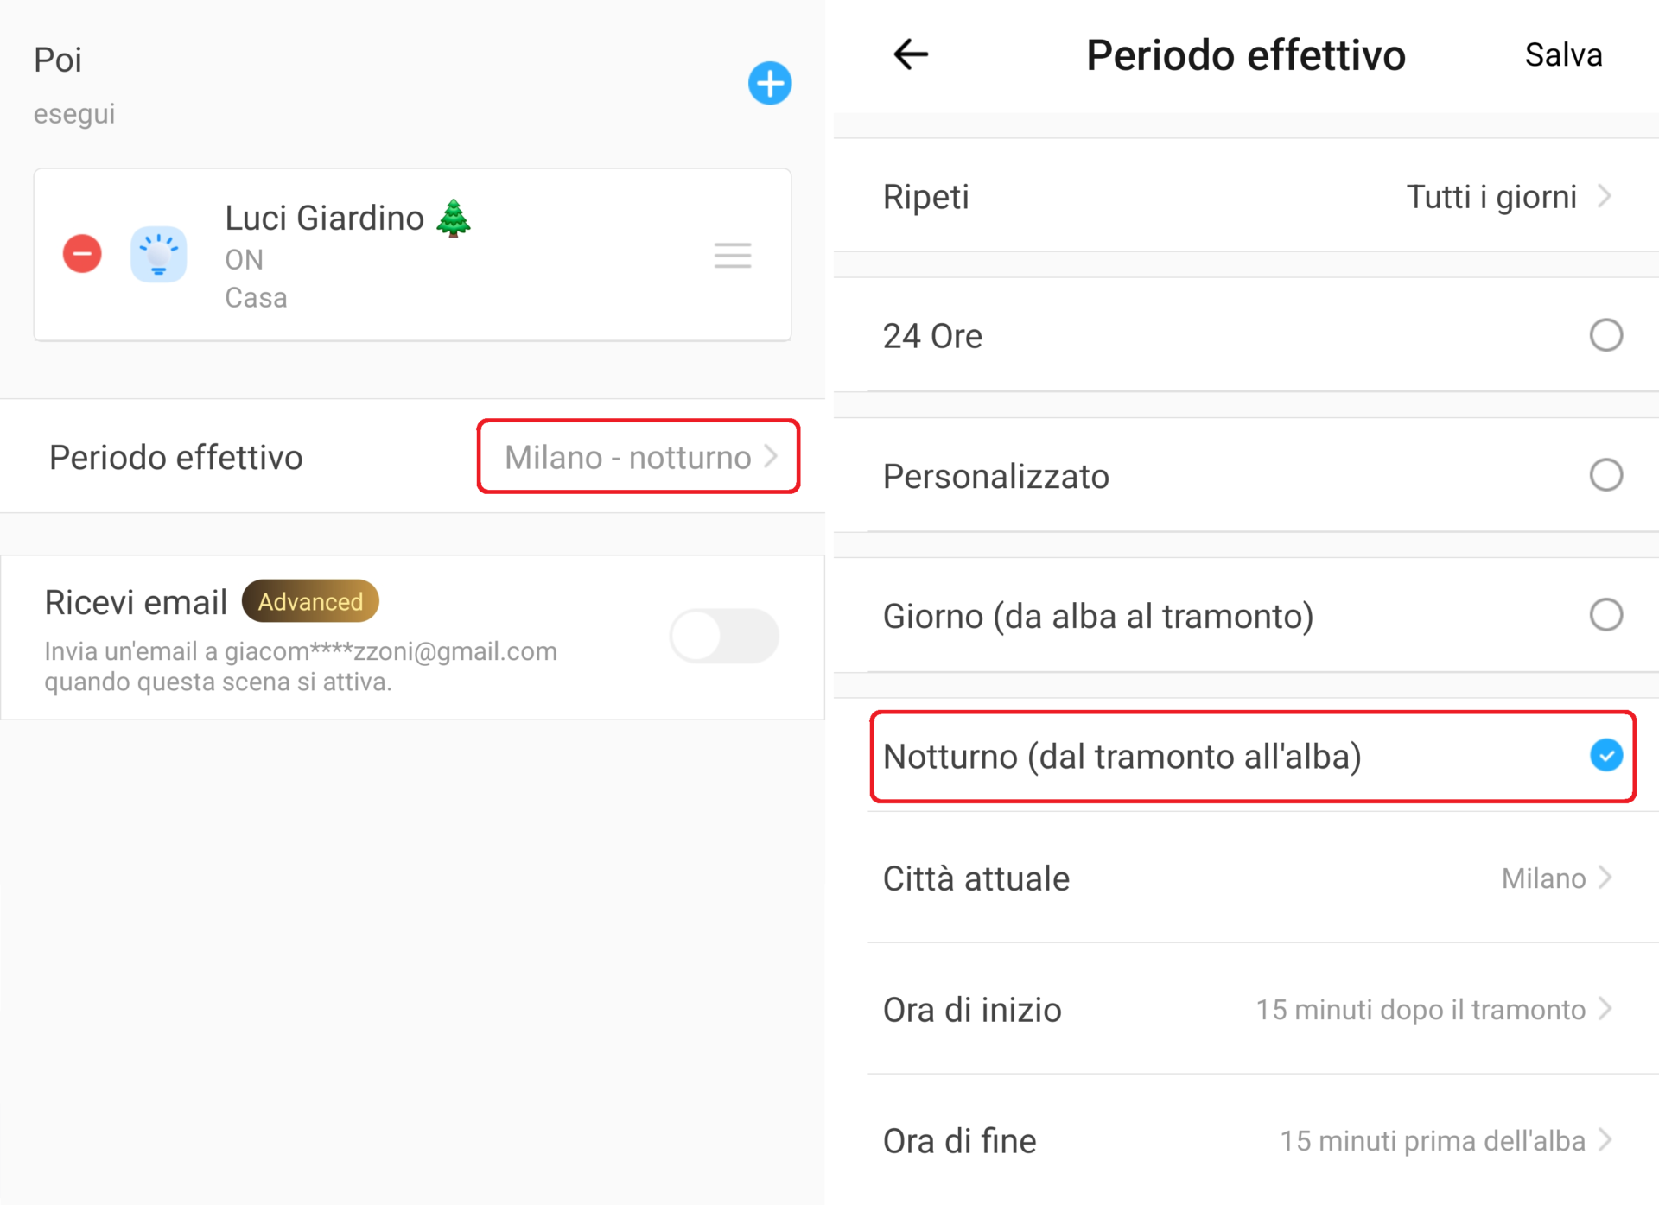The width and height of the screenshot is (1659, 1205).
Task: Choose the Personalizzato radio option
Action: [1605, 475]
